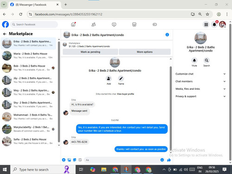
Task: Click the browser address bar URL
Action: 69,14
